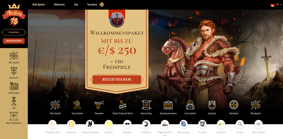This screenshot has height=139, width=283.
Task: Select the Jackpot crown icon
Action: 212,105
